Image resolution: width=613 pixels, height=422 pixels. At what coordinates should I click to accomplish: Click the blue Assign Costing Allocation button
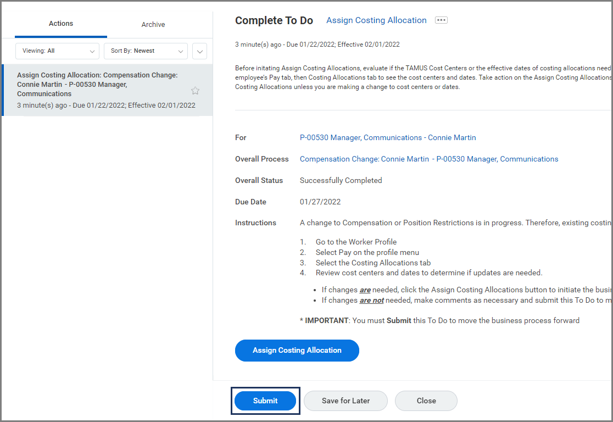pyautogui.click(x=297, y=351)
